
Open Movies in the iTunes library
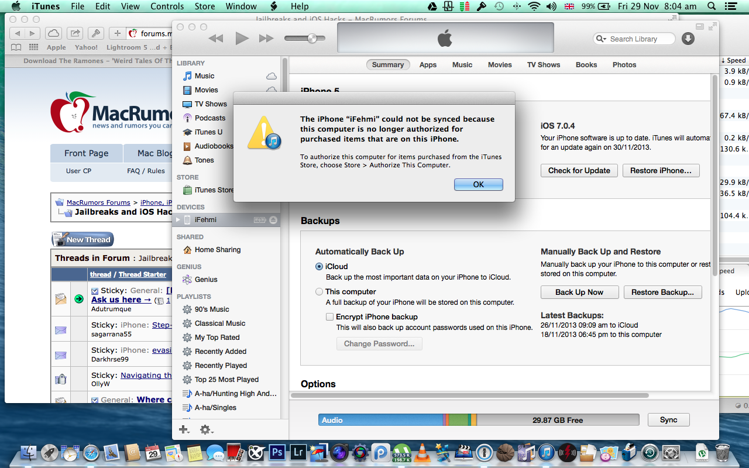206,90
